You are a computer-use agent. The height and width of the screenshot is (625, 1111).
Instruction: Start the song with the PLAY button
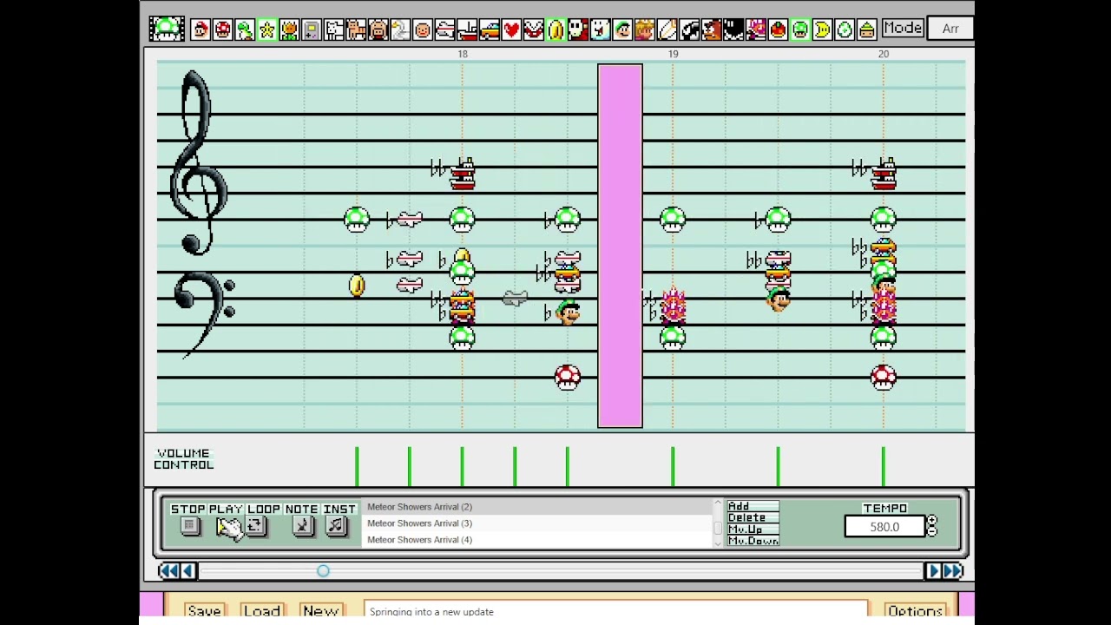227,526
